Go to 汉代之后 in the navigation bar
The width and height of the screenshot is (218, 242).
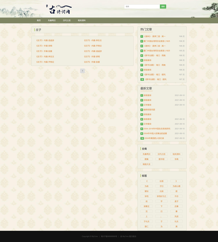[67, 20]
